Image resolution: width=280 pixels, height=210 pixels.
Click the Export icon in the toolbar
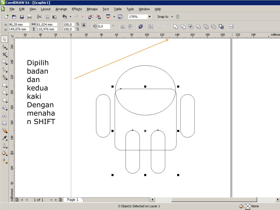98,17
